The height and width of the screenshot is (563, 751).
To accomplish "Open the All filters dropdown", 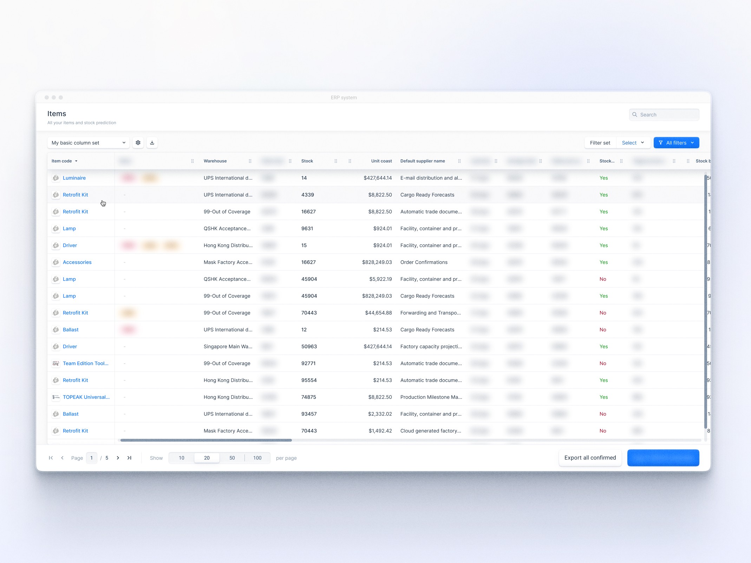I will [x=676, y=143].
